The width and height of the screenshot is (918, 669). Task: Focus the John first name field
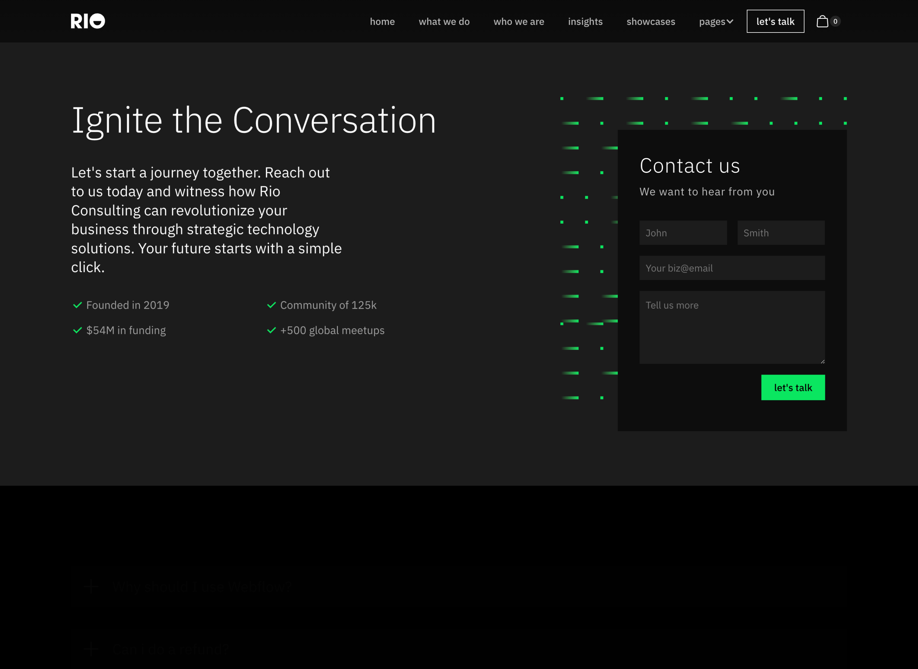683,233
